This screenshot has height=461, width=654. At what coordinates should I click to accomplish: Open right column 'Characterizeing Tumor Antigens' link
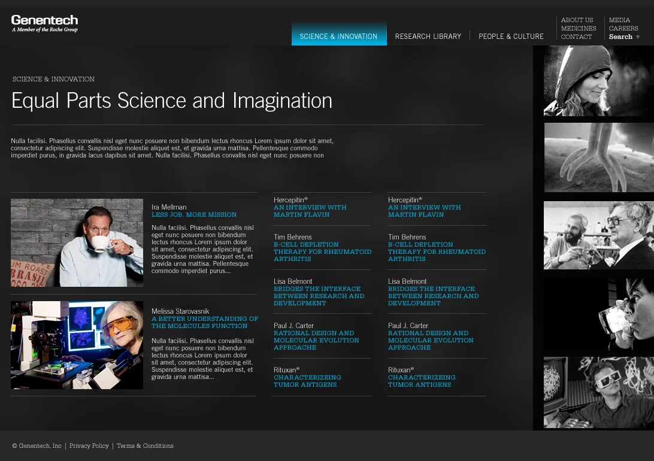click(422, 381)
